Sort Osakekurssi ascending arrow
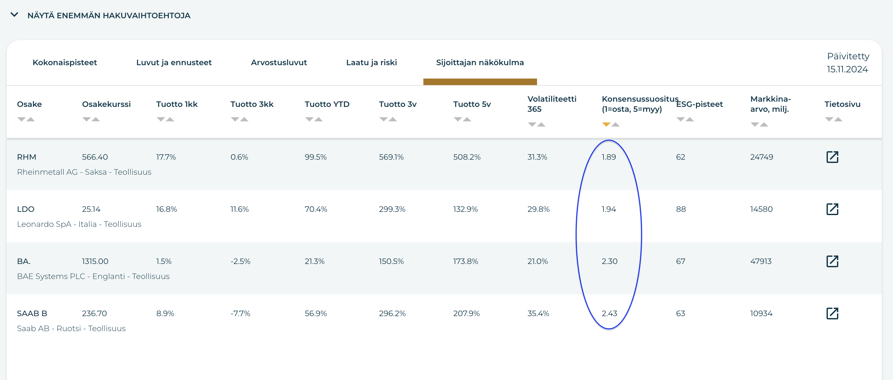This screenshot has width=893, height=380. point(96,119)
